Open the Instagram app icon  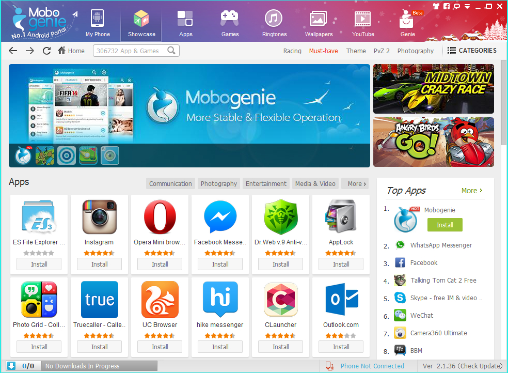pos(100,216)
